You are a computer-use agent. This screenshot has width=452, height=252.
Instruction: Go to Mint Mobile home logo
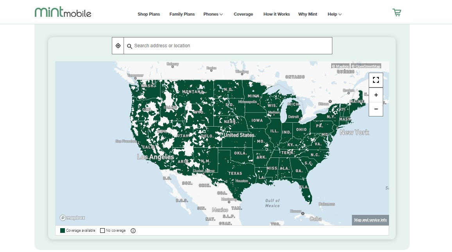pyautogui.click(x=63, y=13)
